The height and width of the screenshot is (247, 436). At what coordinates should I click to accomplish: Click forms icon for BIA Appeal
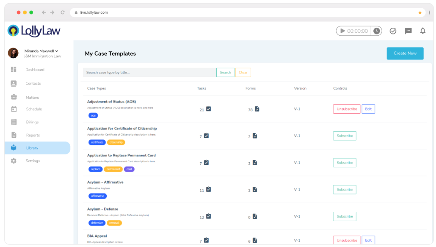click(255, 240)
